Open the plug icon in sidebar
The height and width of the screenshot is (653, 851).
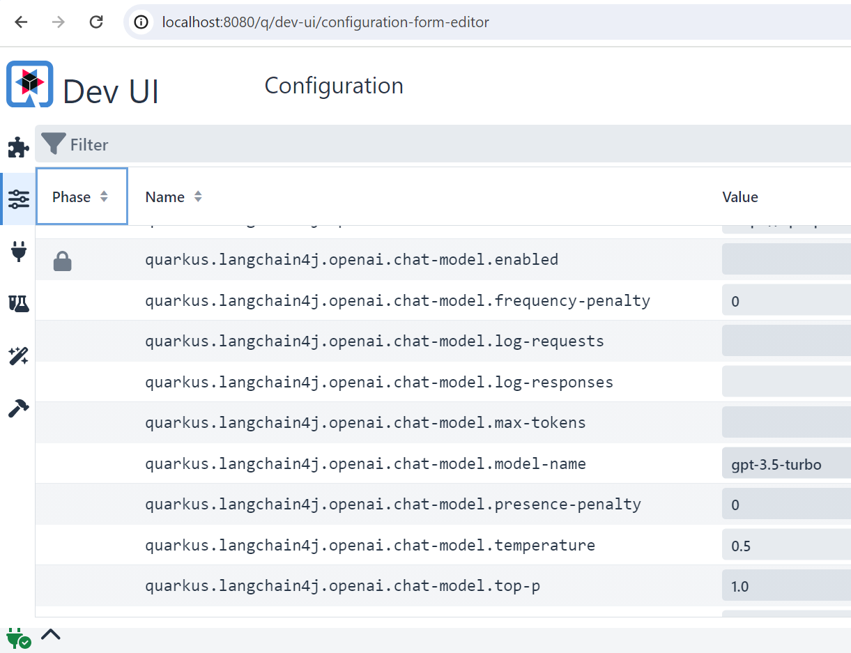18,252
